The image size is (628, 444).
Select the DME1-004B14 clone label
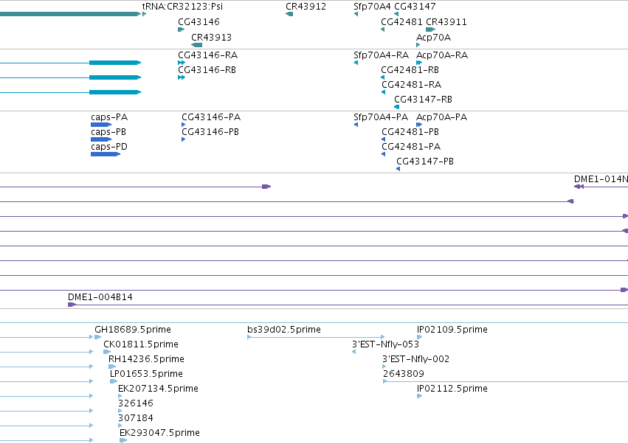tap(100, 297)
